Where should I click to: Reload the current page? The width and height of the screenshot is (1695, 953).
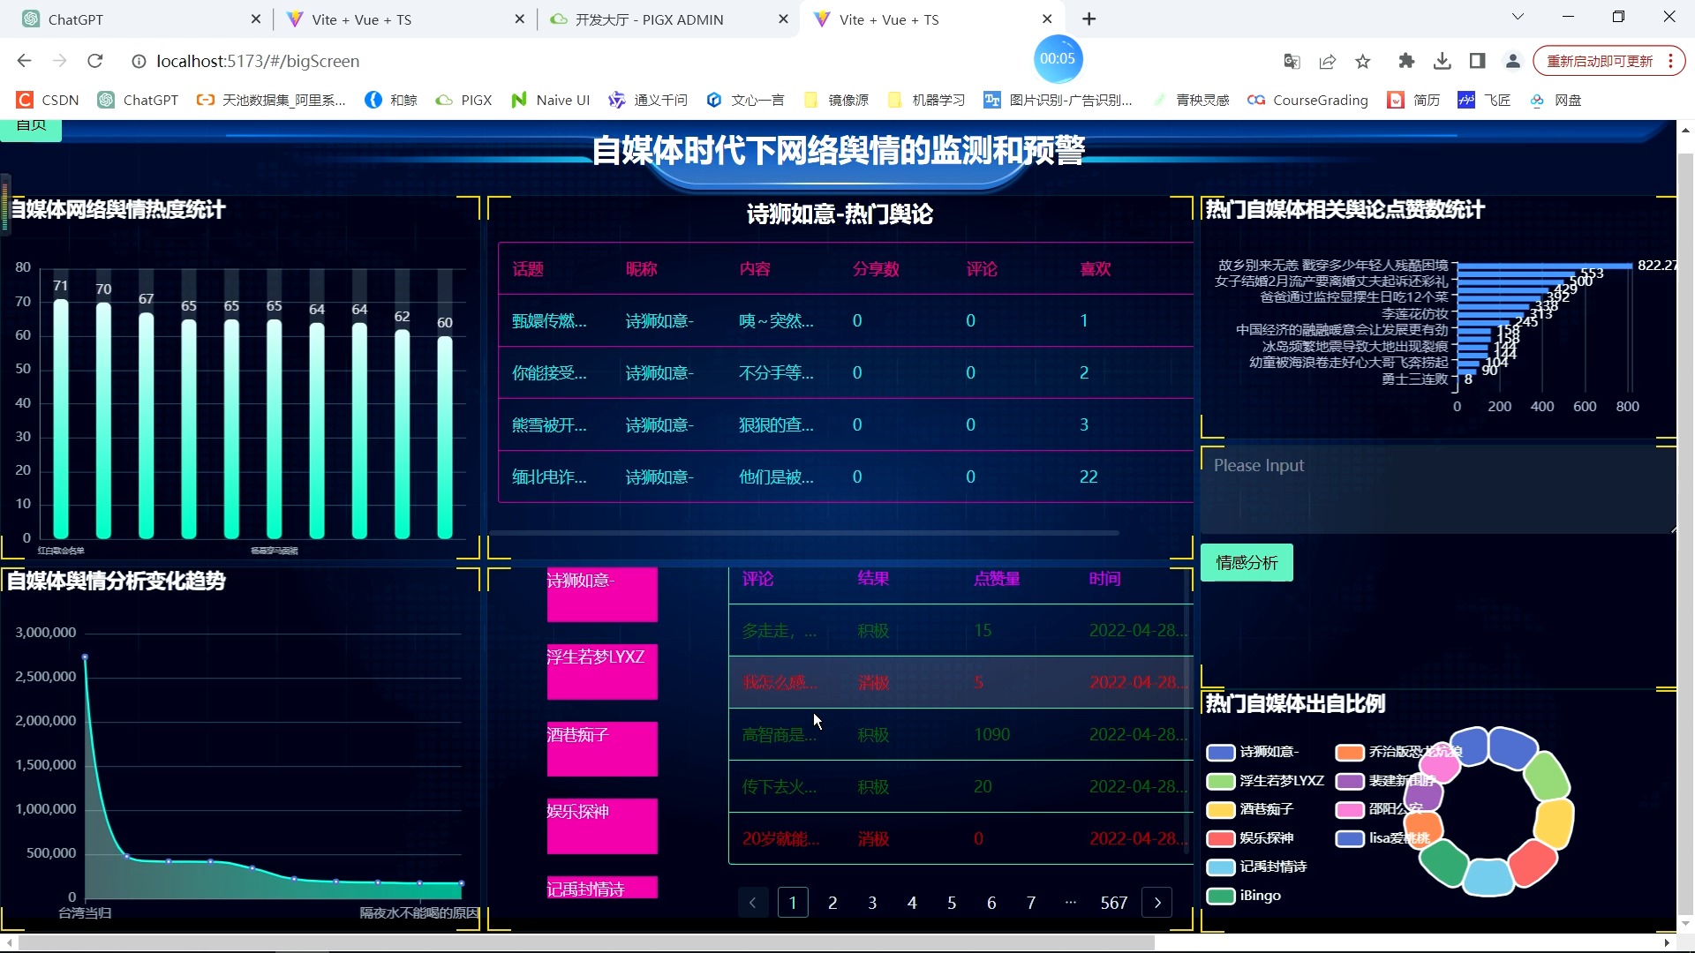click(x=95, y=61)
